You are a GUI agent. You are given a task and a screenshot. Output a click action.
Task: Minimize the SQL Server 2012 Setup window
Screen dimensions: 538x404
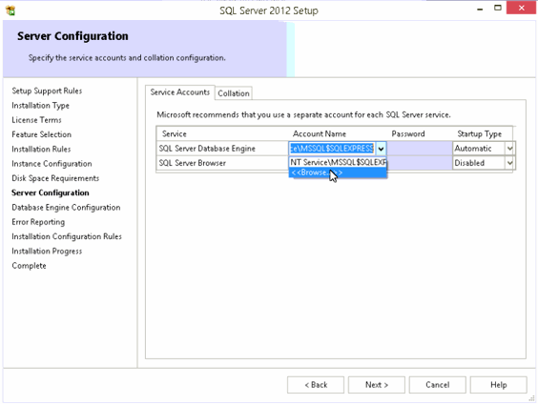click(480, 9)
